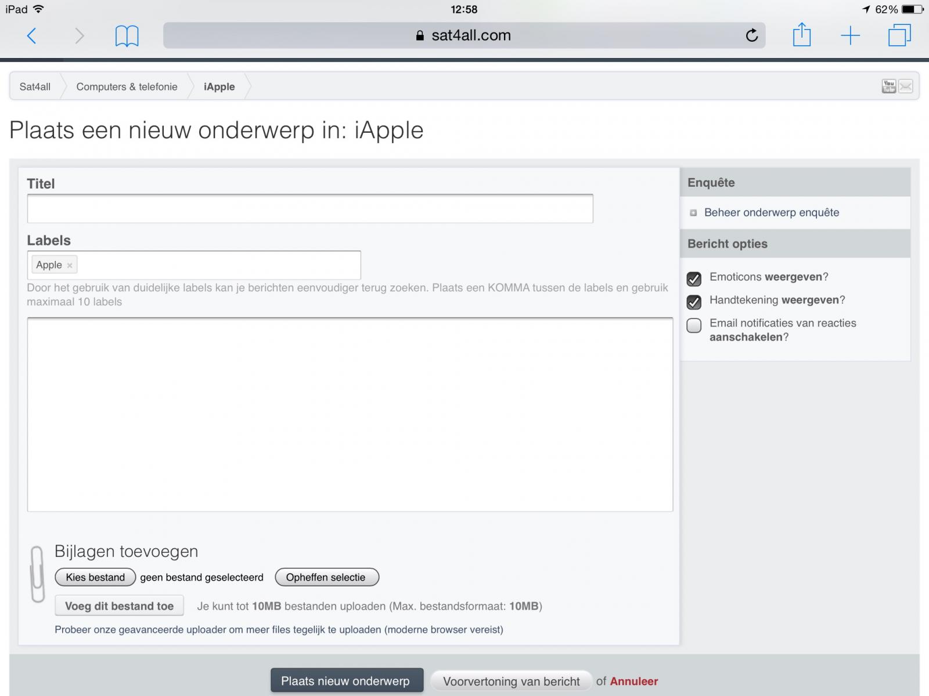Focus the Titel input field
Image resolution: width=929 pixels, height=696 pixels.
310,209
